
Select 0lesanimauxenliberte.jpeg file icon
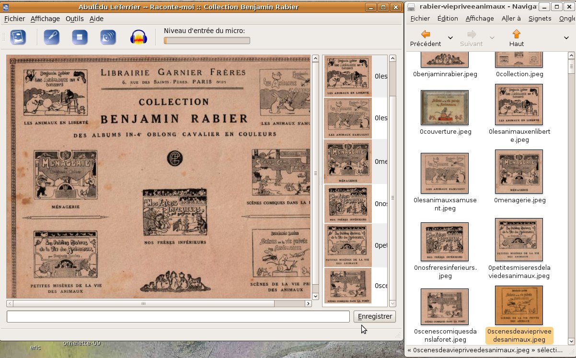tap(519, 104)
